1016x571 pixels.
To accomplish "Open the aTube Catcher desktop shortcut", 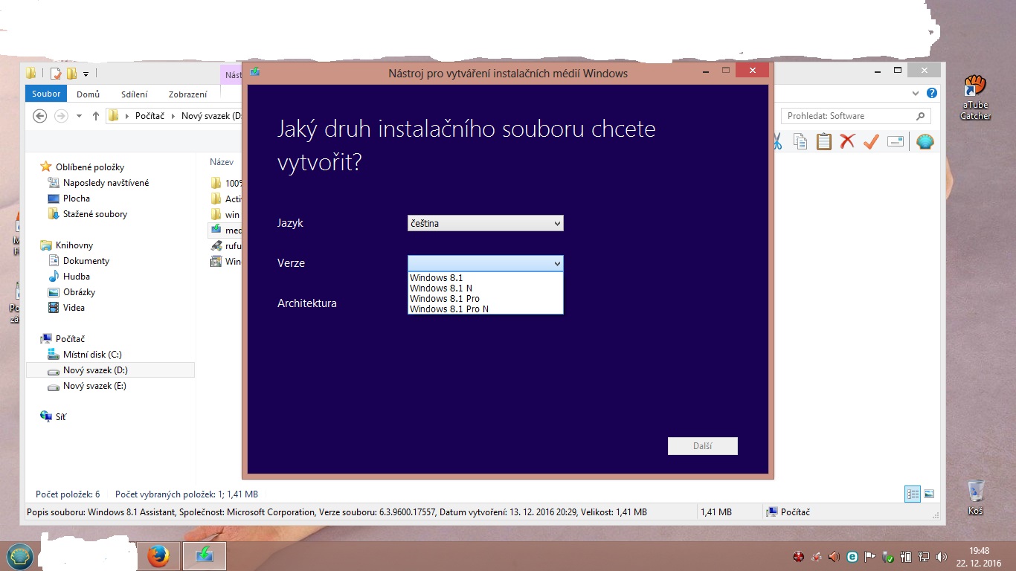I will [975, 97].
